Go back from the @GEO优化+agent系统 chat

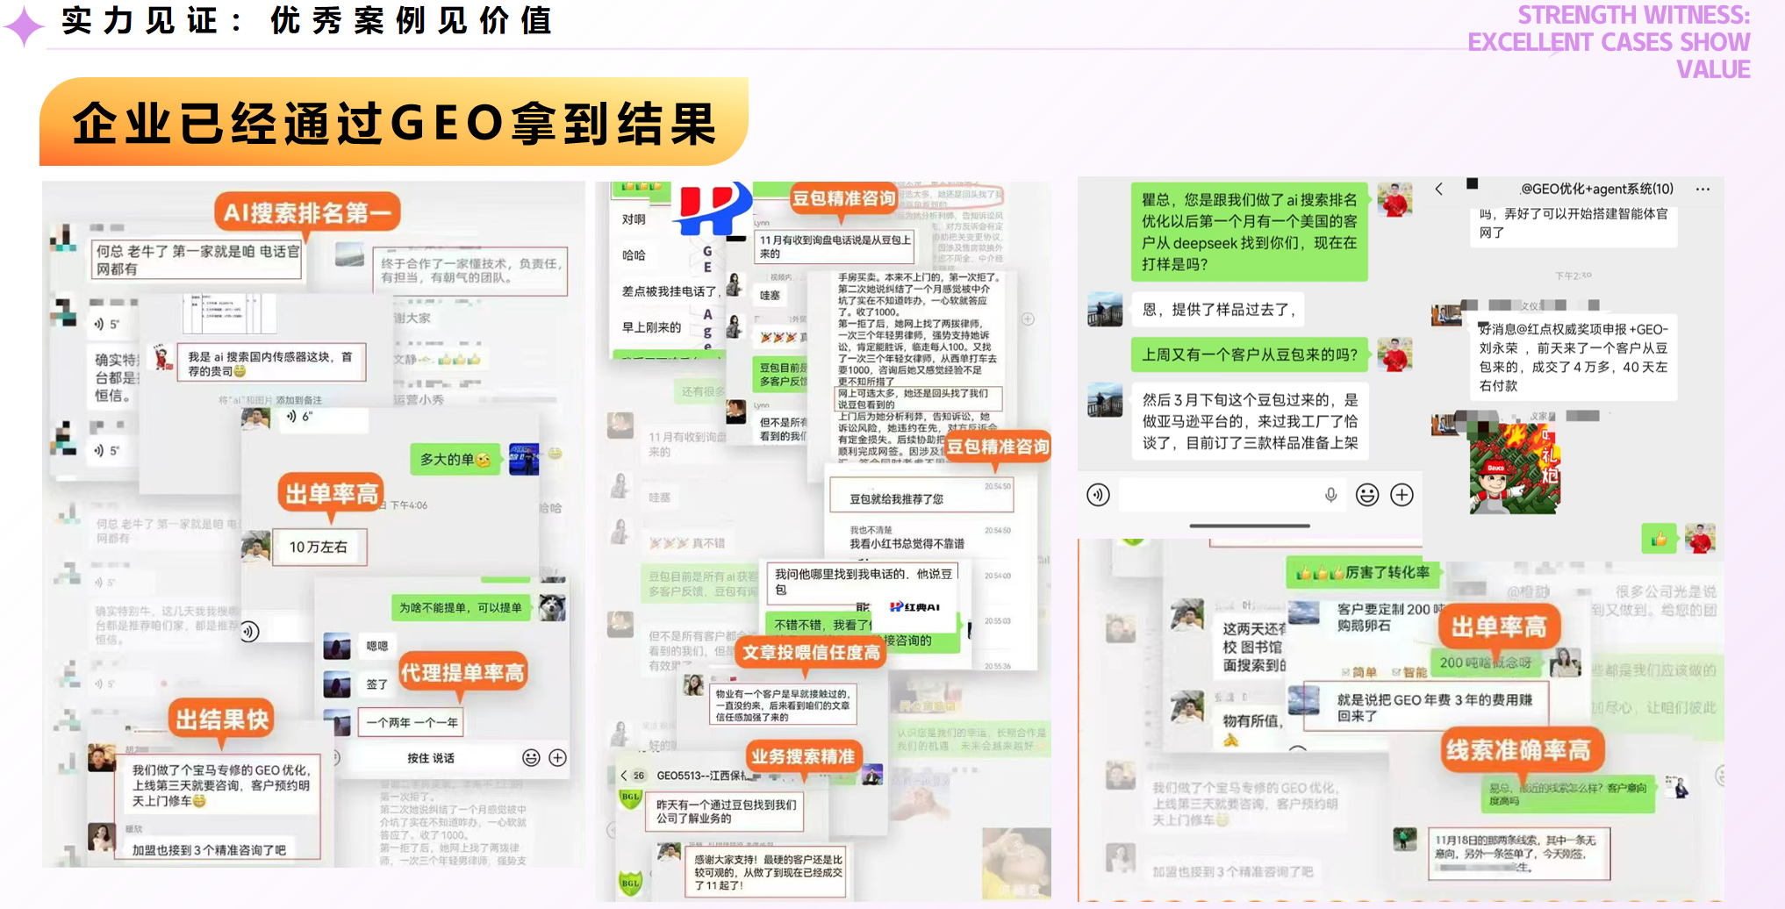[1439, 189]
